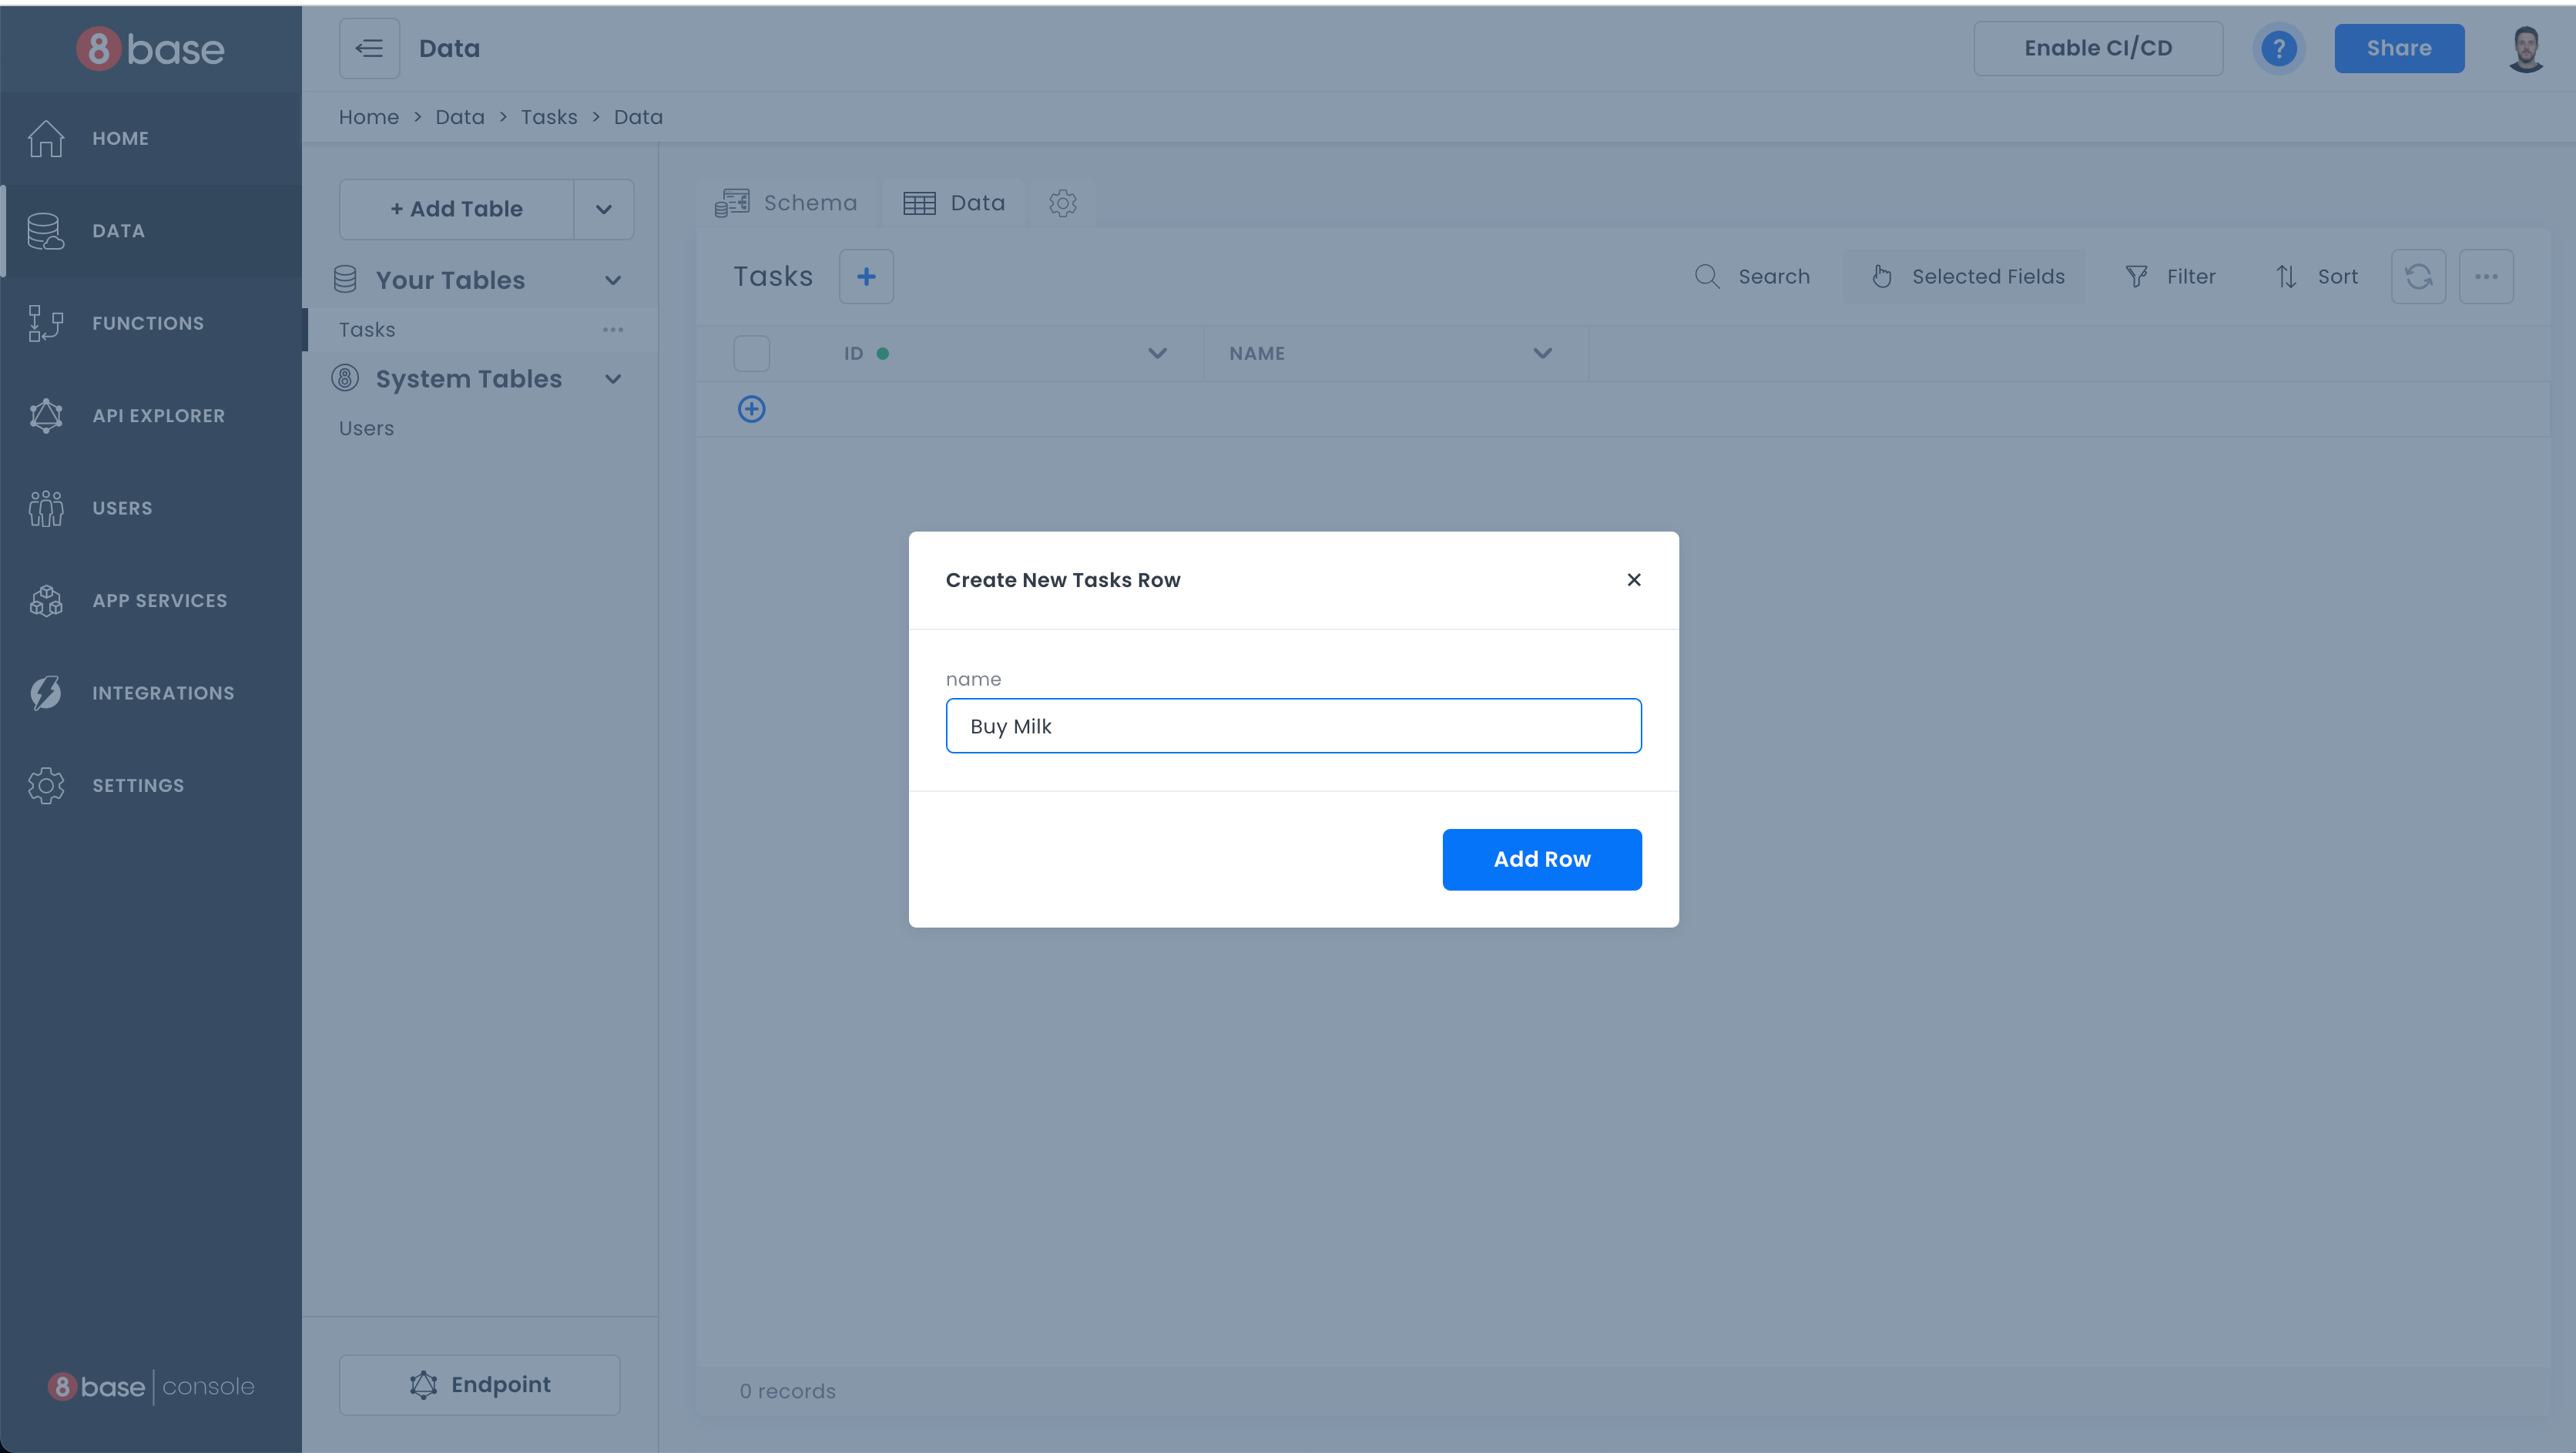This screenshot has height=1453, width=2576.
Task: Open the table settings gear icon
Action: (x=1062, y=203)
